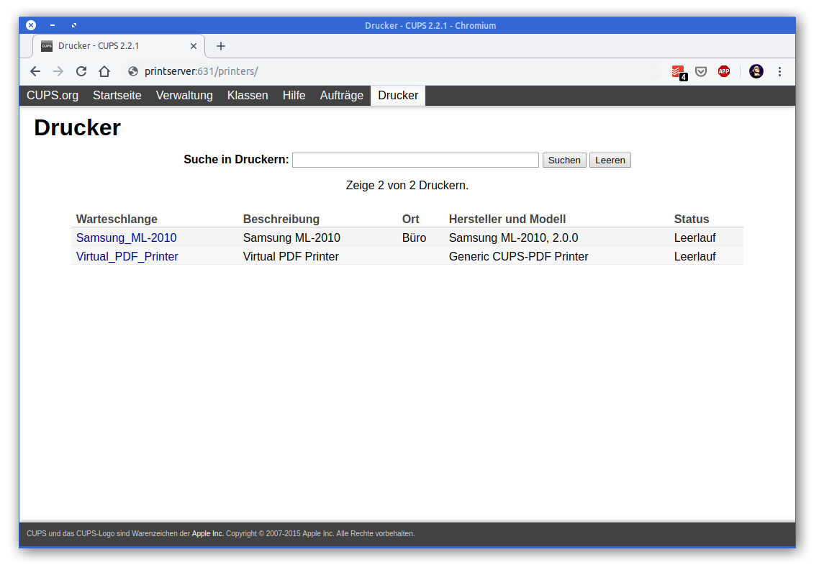Click the address bar URL printserver:631/printers/
The height and width of the screenshot is (575, 819).
coord(201,71)
